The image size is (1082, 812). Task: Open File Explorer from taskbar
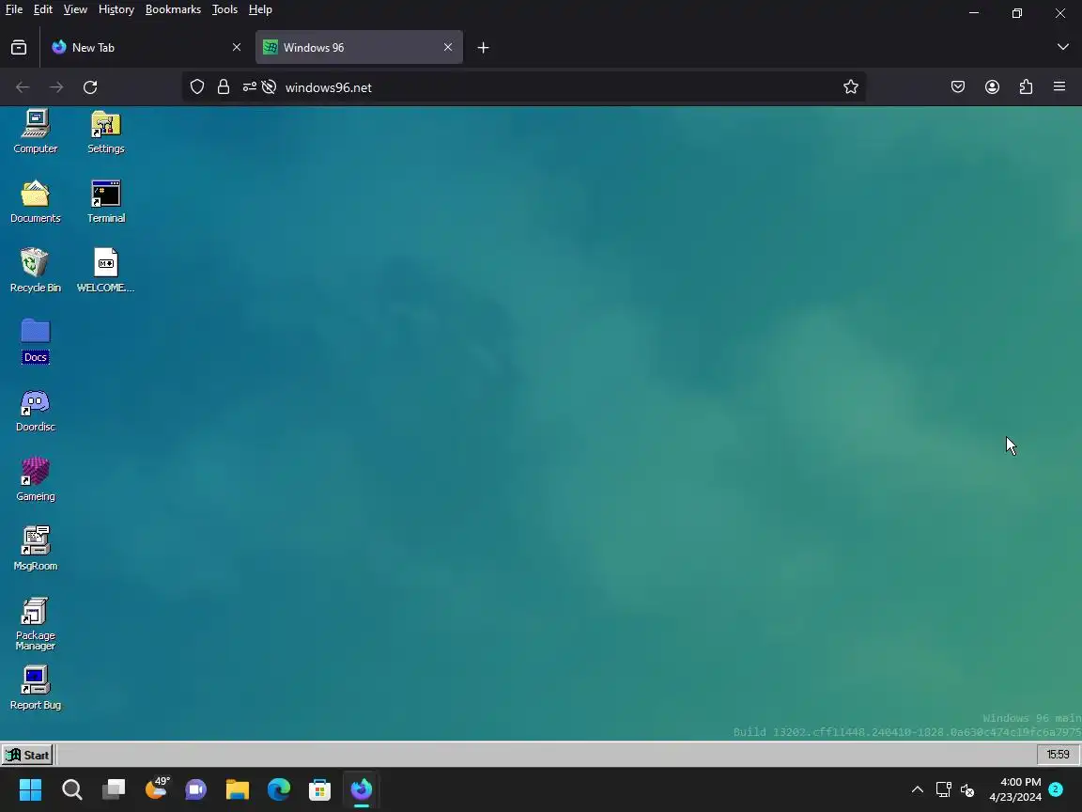238,789
